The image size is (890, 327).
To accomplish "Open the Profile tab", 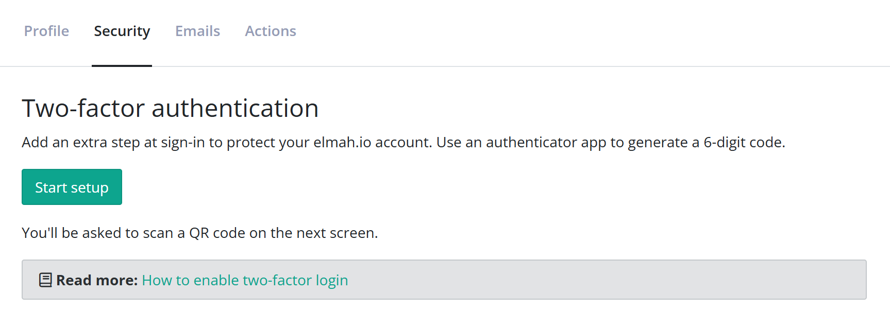I will (x=46, y=31).
